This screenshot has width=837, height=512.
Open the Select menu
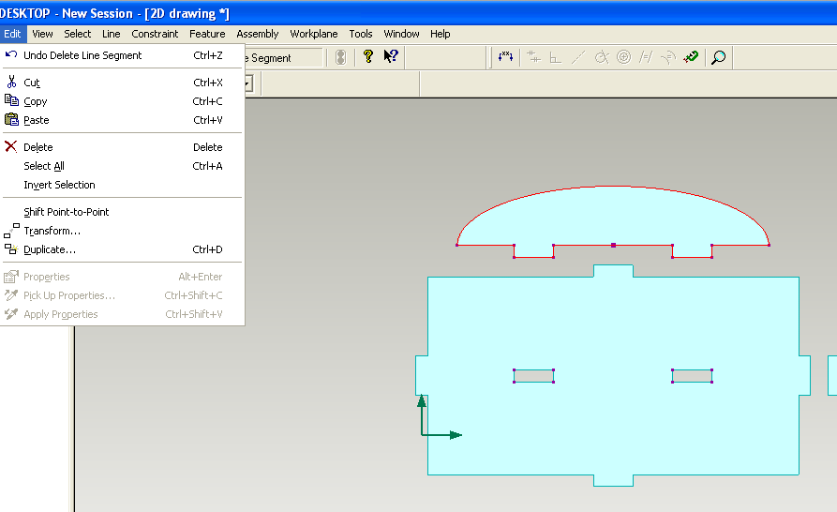click(x=78, y=34)
